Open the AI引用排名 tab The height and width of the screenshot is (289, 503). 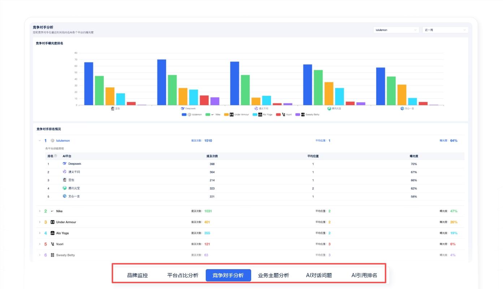(364, 275)
